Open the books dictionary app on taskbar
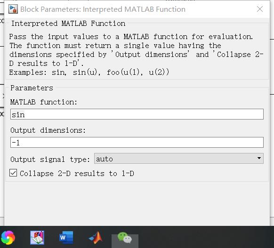 [37, 238]
